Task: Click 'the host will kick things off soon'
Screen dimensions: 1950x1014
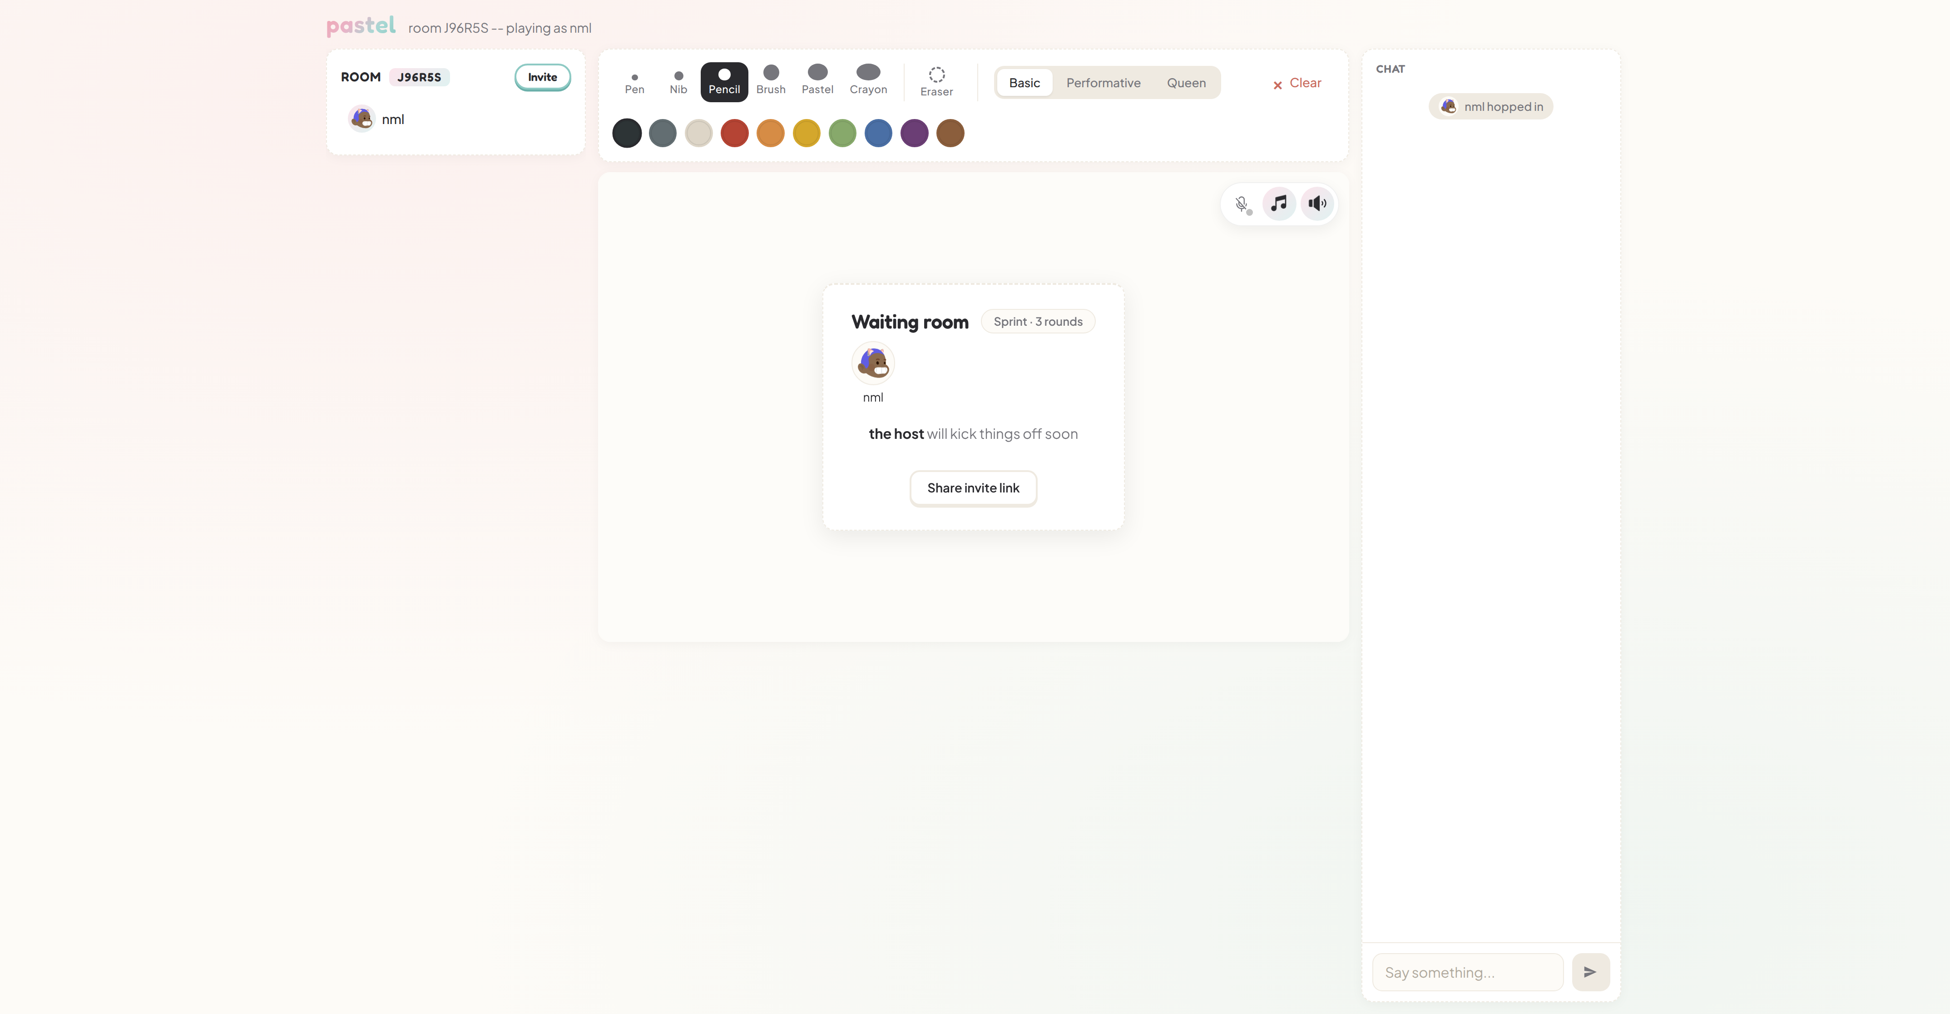Action: pos(973,434)
